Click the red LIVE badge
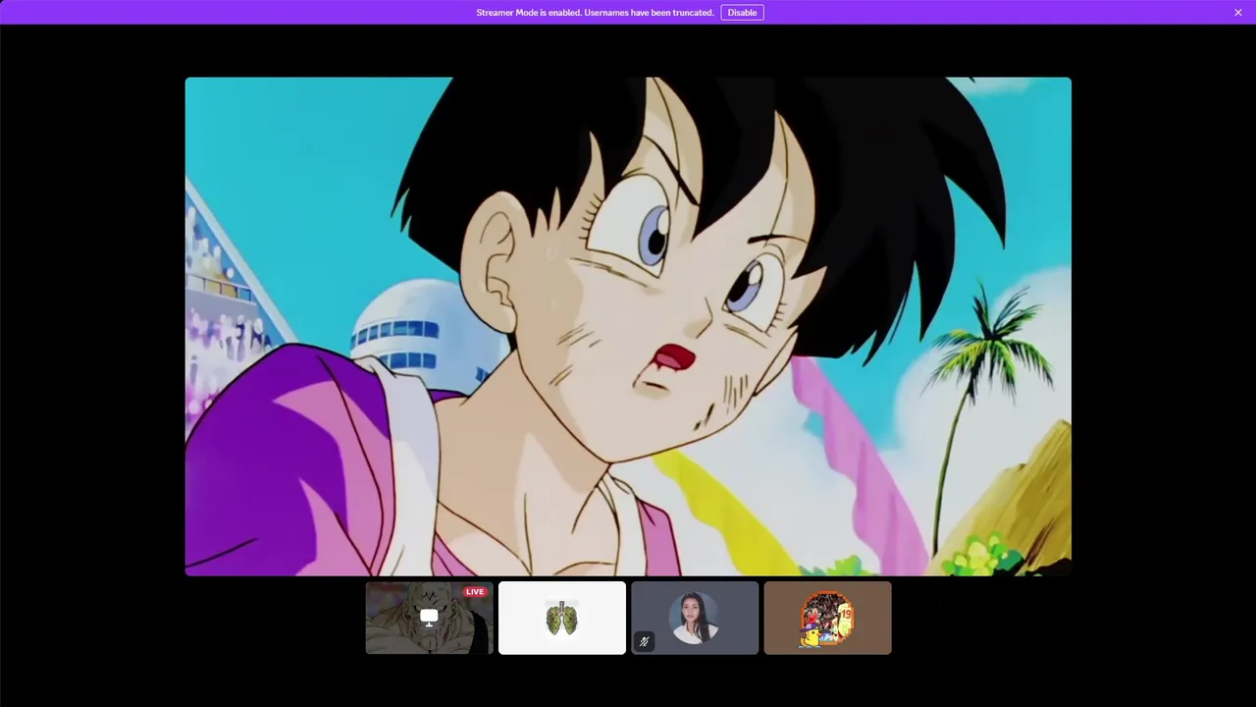 click(475, 591)
